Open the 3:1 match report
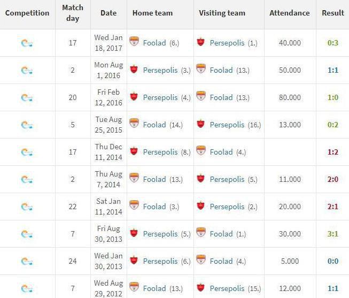The height and width of the screenshot is (298, 349). (x=333, y=234)
